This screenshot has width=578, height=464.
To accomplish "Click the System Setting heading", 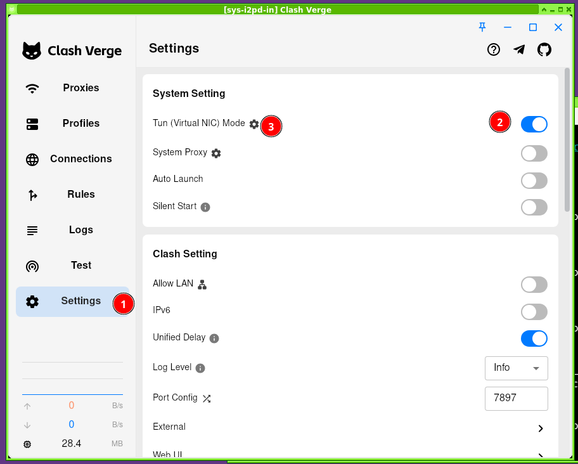I will (x=189, y=94).
